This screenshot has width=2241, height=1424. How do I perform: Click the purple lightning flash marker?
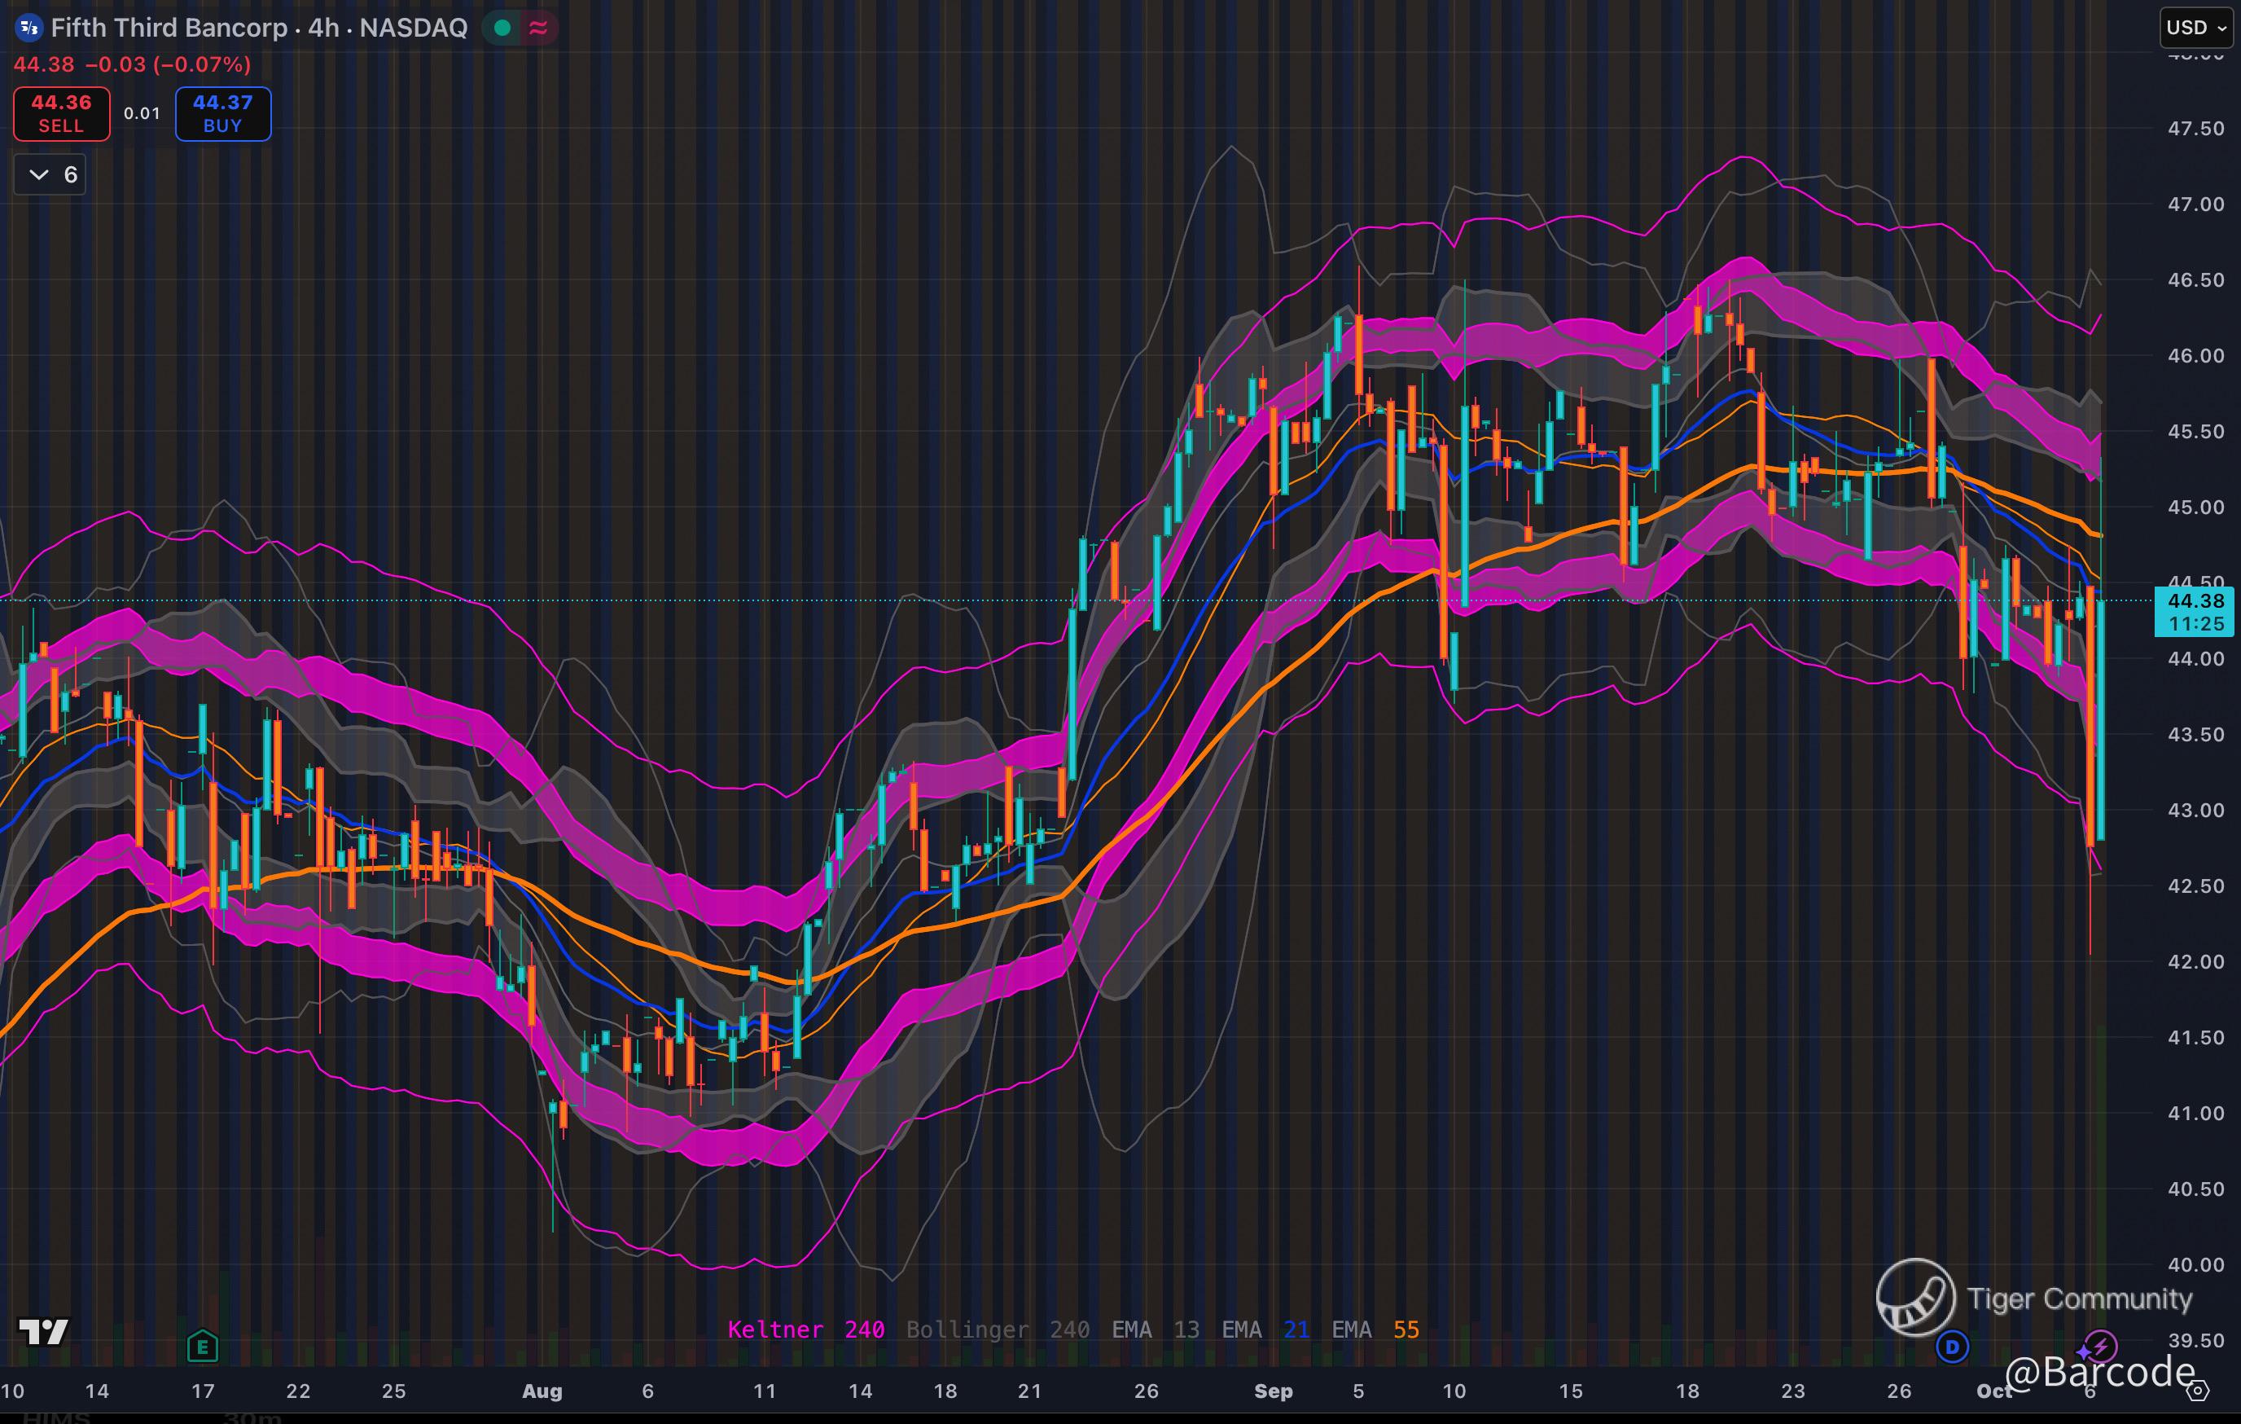coord(2099,1346)
